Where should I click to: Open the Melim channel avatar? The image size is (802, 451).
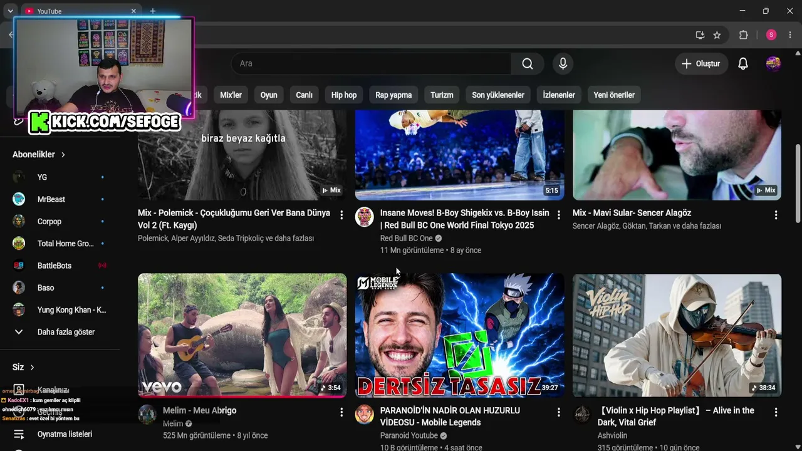tap(147, 414)
